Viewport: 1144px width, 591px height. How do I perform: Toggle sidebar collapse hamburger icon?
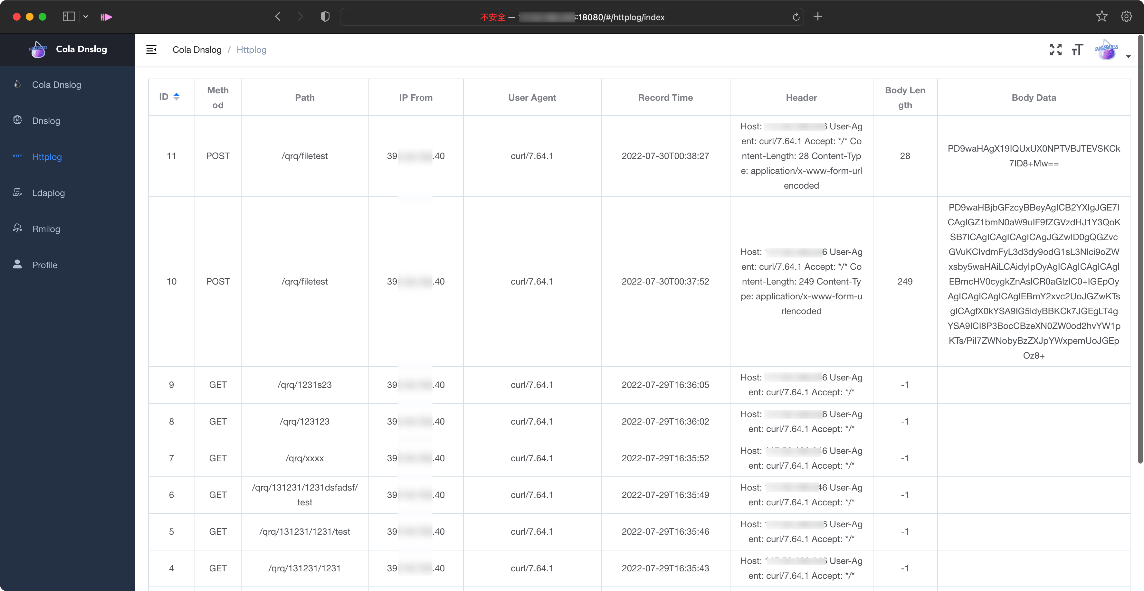pos(151,50)
